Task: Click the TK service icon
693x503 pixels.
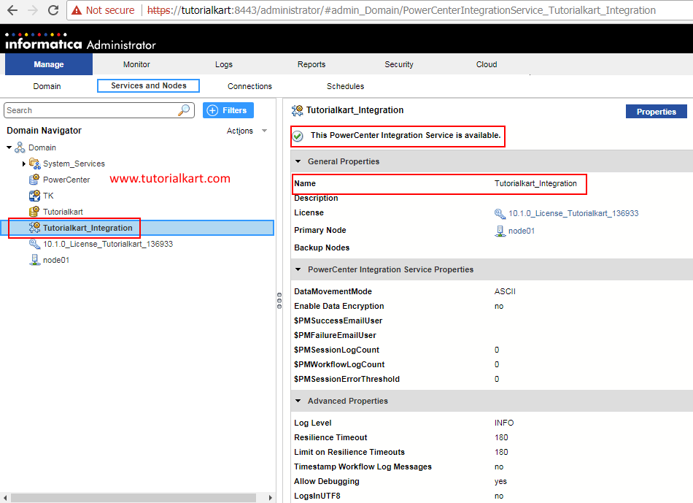Action: (x=34, y=195)
